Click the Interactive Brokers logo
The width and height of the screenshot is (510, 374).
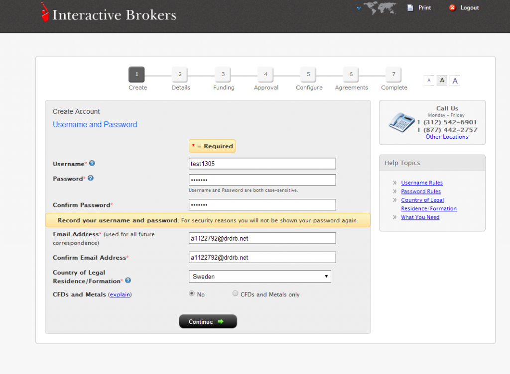pos(108,13)
